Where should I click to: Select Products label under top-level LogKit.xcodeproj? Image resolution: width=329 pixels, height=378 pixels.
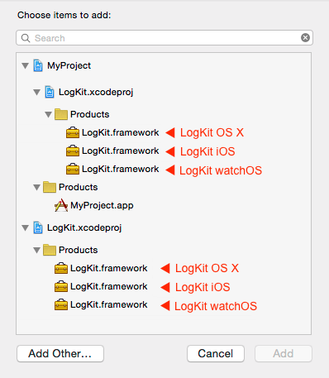point(79,250)
